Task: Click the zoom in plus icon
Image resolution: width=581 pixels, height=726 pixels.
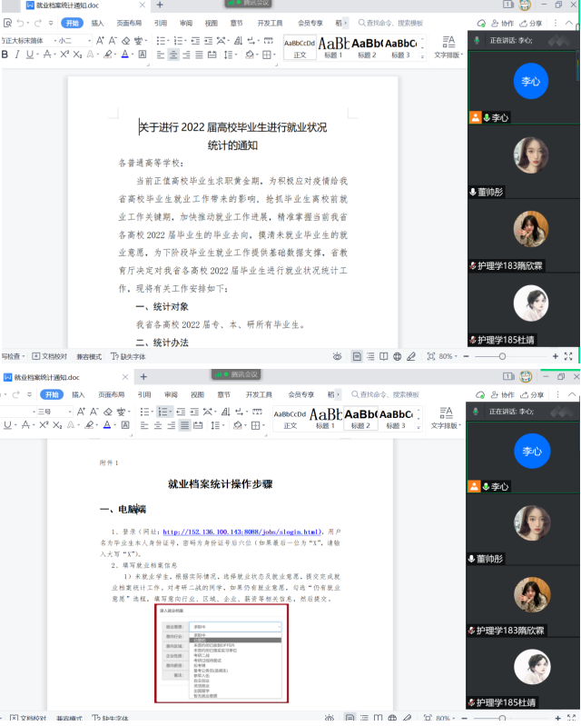Action: [x=556, y=357]
